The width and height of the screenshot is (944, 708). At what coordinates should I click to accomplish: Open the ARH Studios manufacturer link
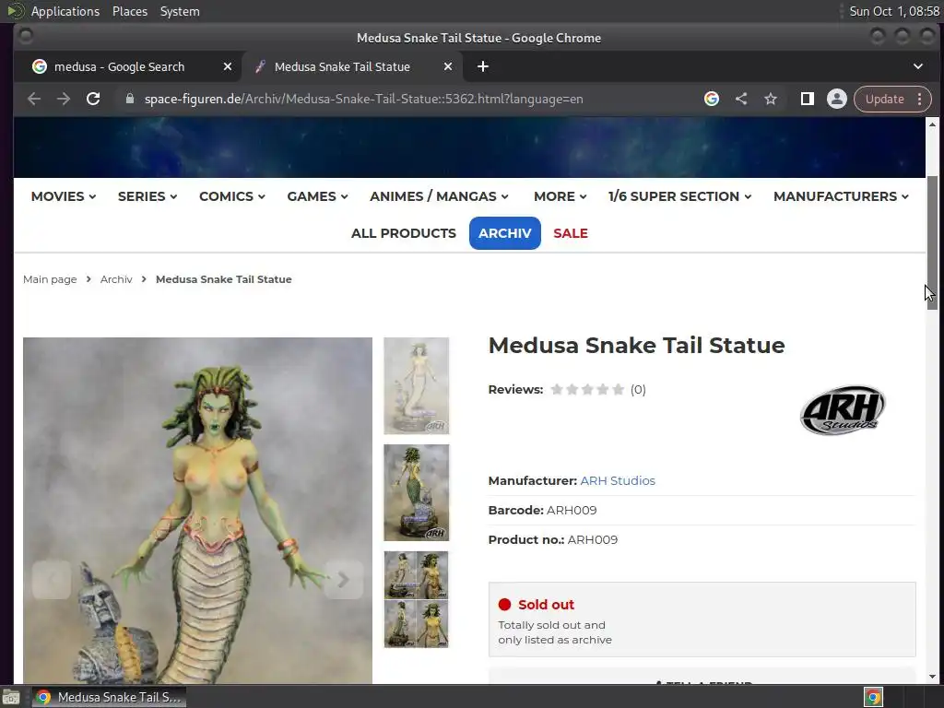pyautogui.click(x=618, y=480)
